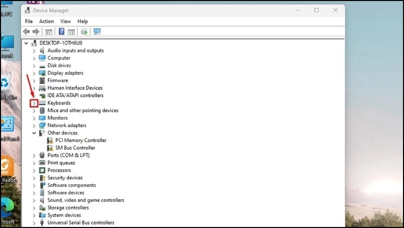This screenshot has width=404, height=228.
Task: Click the Security devices key icon
Action: [42, 178]
